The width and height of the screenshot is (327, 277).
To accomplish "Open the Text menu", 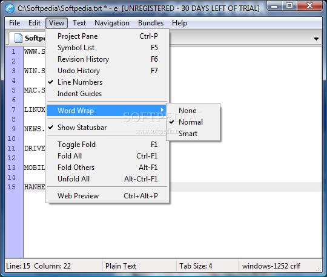I will pos(79,23).
